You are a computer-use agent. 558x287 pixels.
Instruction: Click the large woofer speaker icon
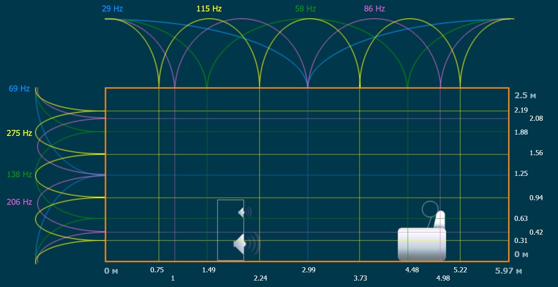(241, 244)
